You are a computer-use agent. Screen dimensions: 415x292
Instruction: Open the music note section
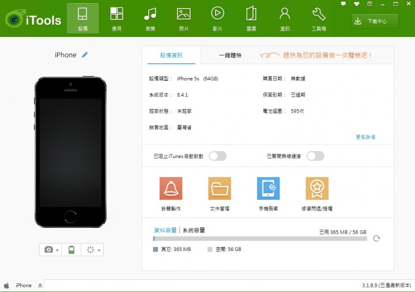[150, 18]
